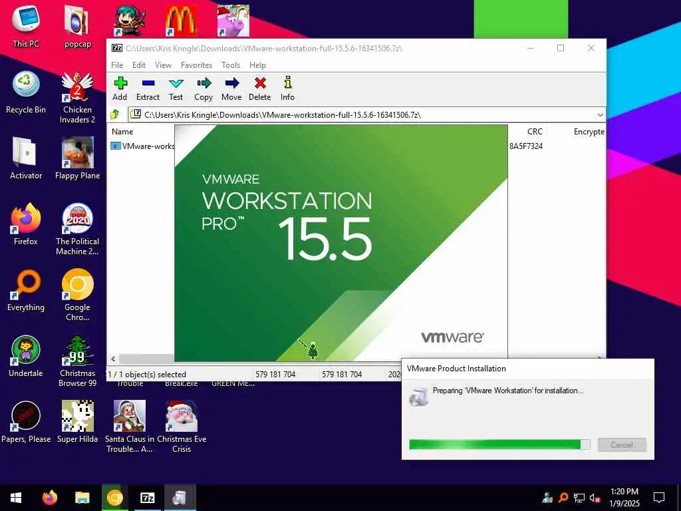Viewport: 681px width, 511px height.
Task: Open File Explorer from the taskbar
Action: (x=82, y=498)
